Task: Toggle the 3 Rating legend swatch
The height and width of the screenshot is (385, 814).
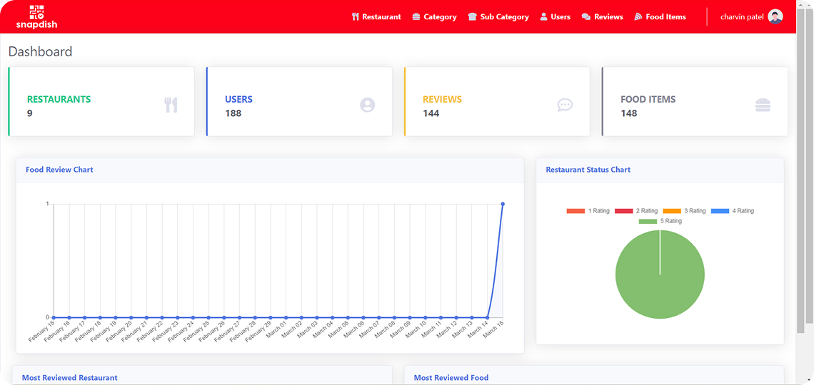Action: point(672,211)
